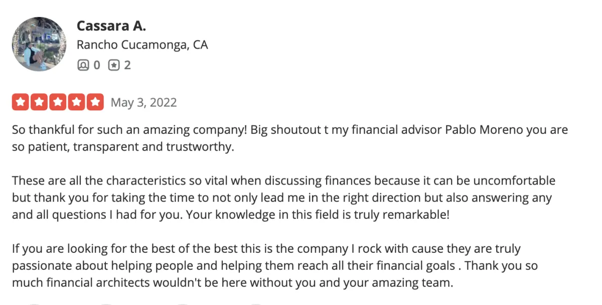Click the second red rating star
Image resolution: width=602 pixels, height=305 pixels.
click(39, 102)
